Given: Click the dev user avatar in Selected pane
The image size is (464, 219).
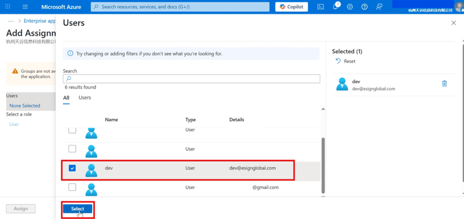Looking at the screenshot, I should (342, 84).
